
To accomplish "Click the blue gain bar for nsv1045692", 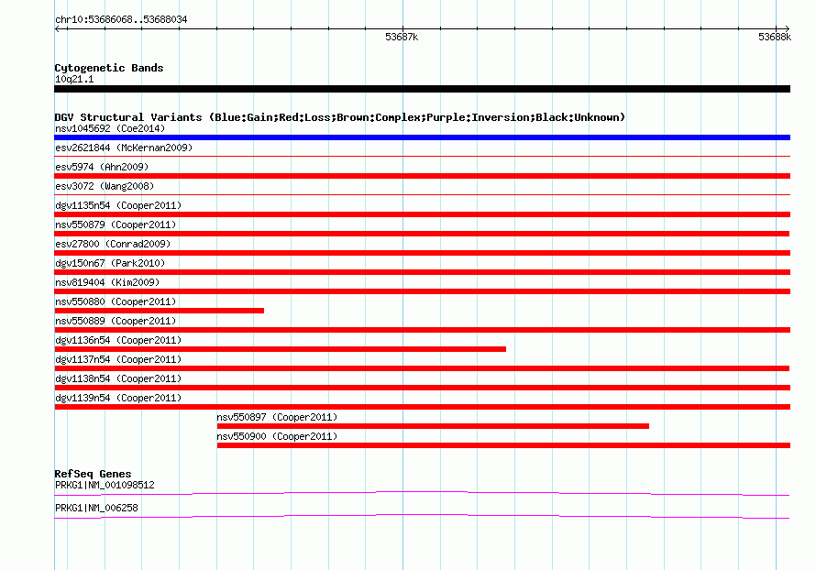I will (x=422, y=137).
